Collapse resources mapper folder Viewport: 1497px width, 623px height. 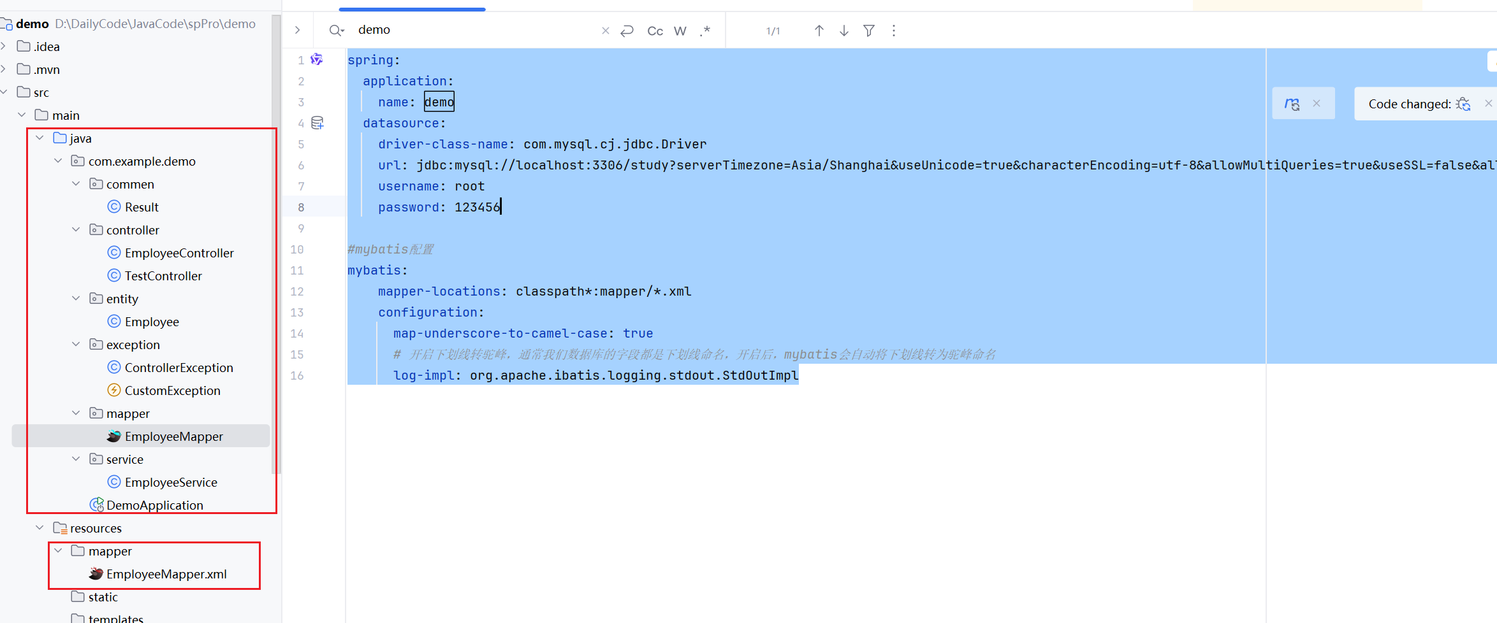pyautogui.click(x=58, y=550)
